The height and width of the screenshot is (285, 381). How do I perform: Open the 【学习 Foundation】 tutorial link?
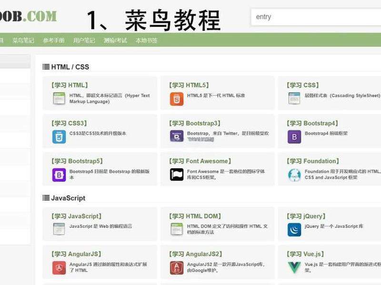pos(313,161)
